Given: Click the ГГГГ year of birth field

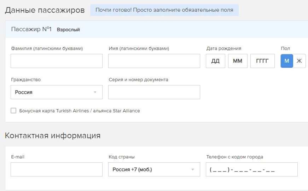Looking at the screenshot, I should tap(262, 61).
